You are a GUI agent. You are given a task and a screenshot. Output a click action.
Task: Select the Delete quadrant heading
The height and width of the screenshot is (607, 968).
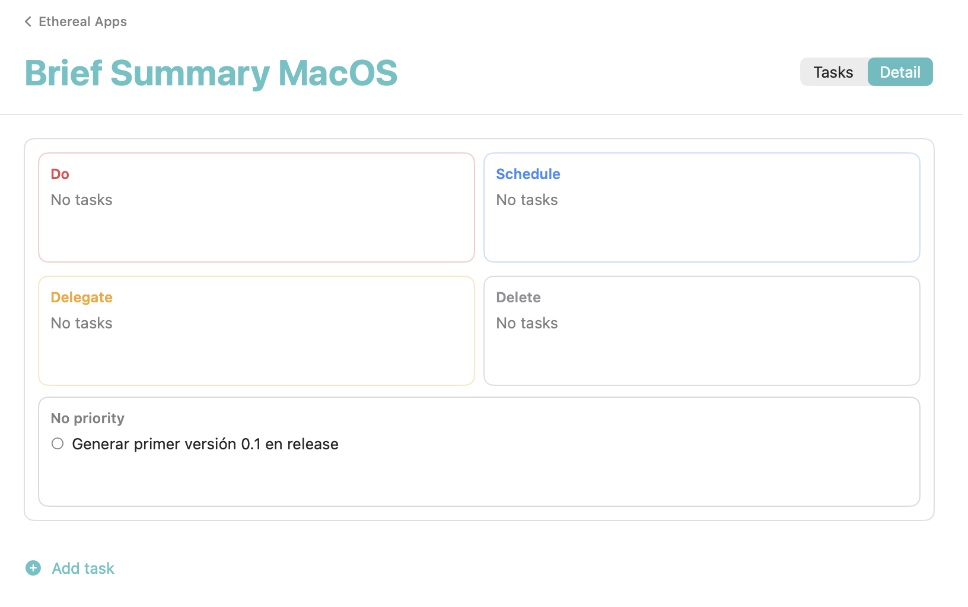click(x=518, y=298)
